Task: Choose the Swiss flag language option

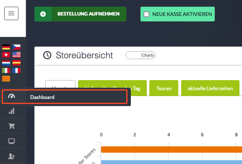Action: pos(6,55)
